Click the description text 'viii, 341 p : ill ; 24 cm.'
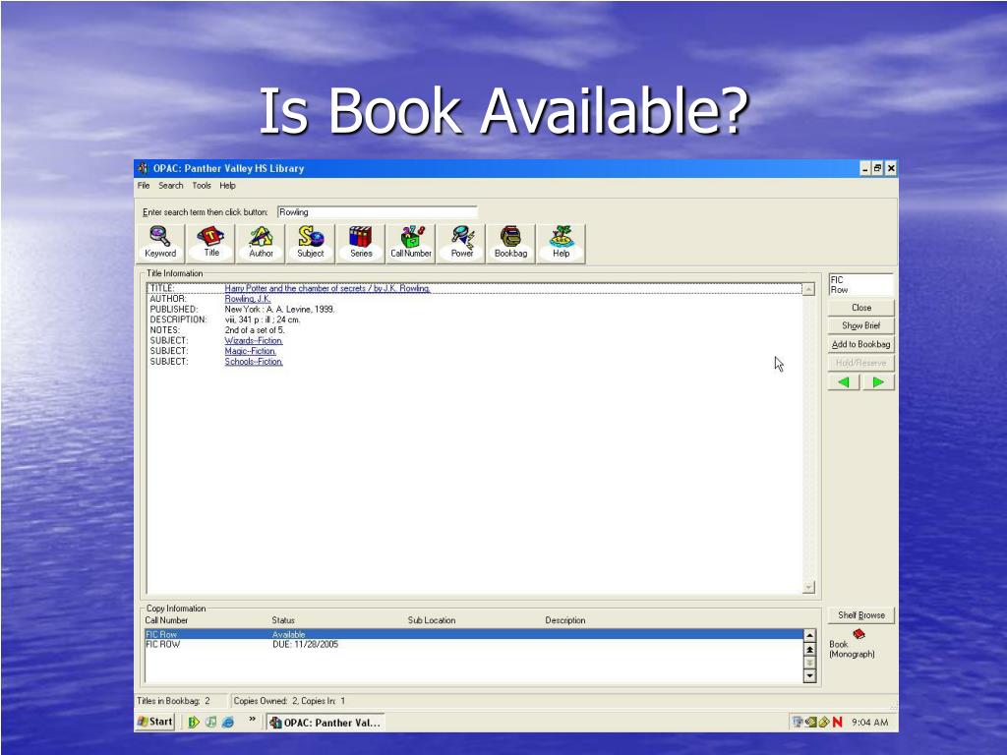The height and width of the screenshot is (755, 1007). (262, 319)
